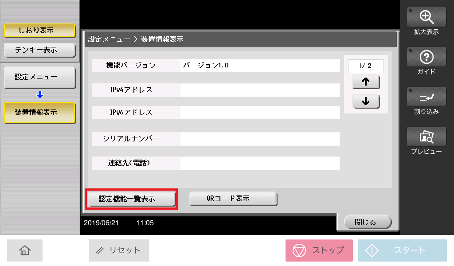Open the プレビュー preview icon
This screenshot has width=454, height=266.
tap(426, 137)
